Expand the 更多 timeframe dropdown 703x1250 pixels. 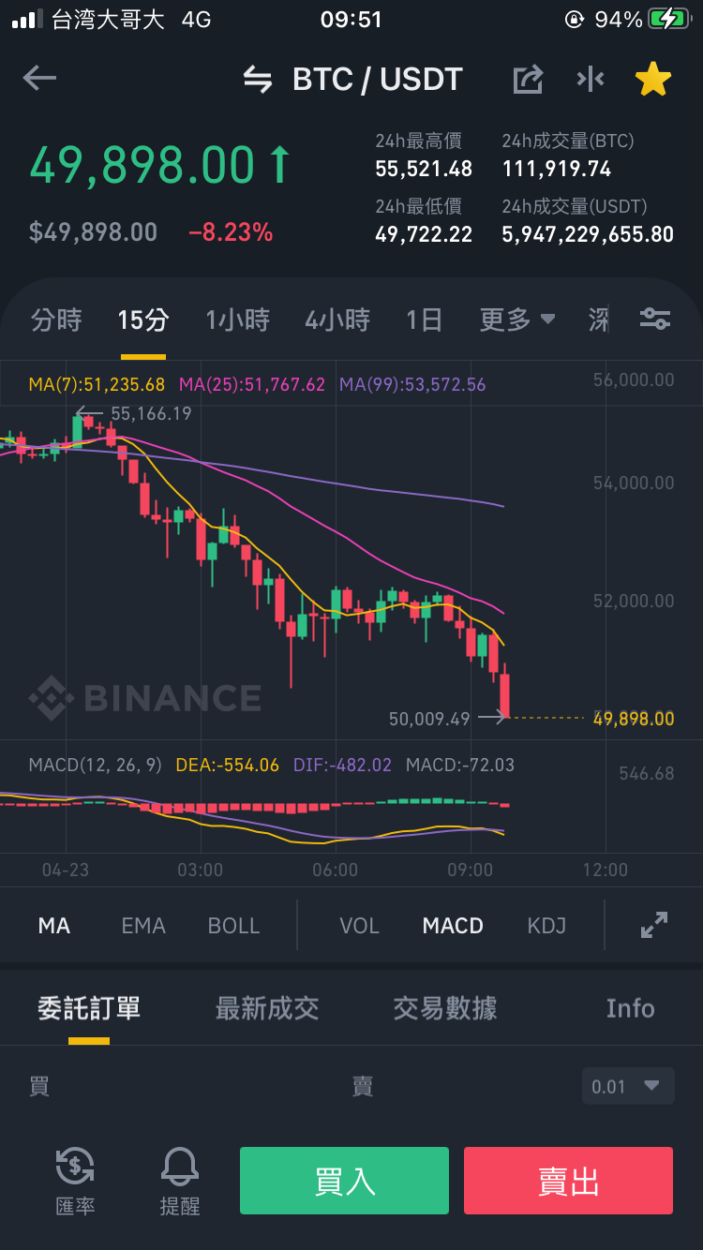[517, 320]
